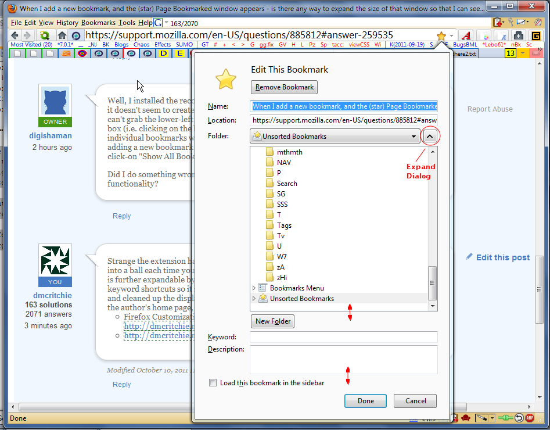Click the circular undo arrow status icon
This screenshot has height=430, width=550.
(x=519, y=418)
